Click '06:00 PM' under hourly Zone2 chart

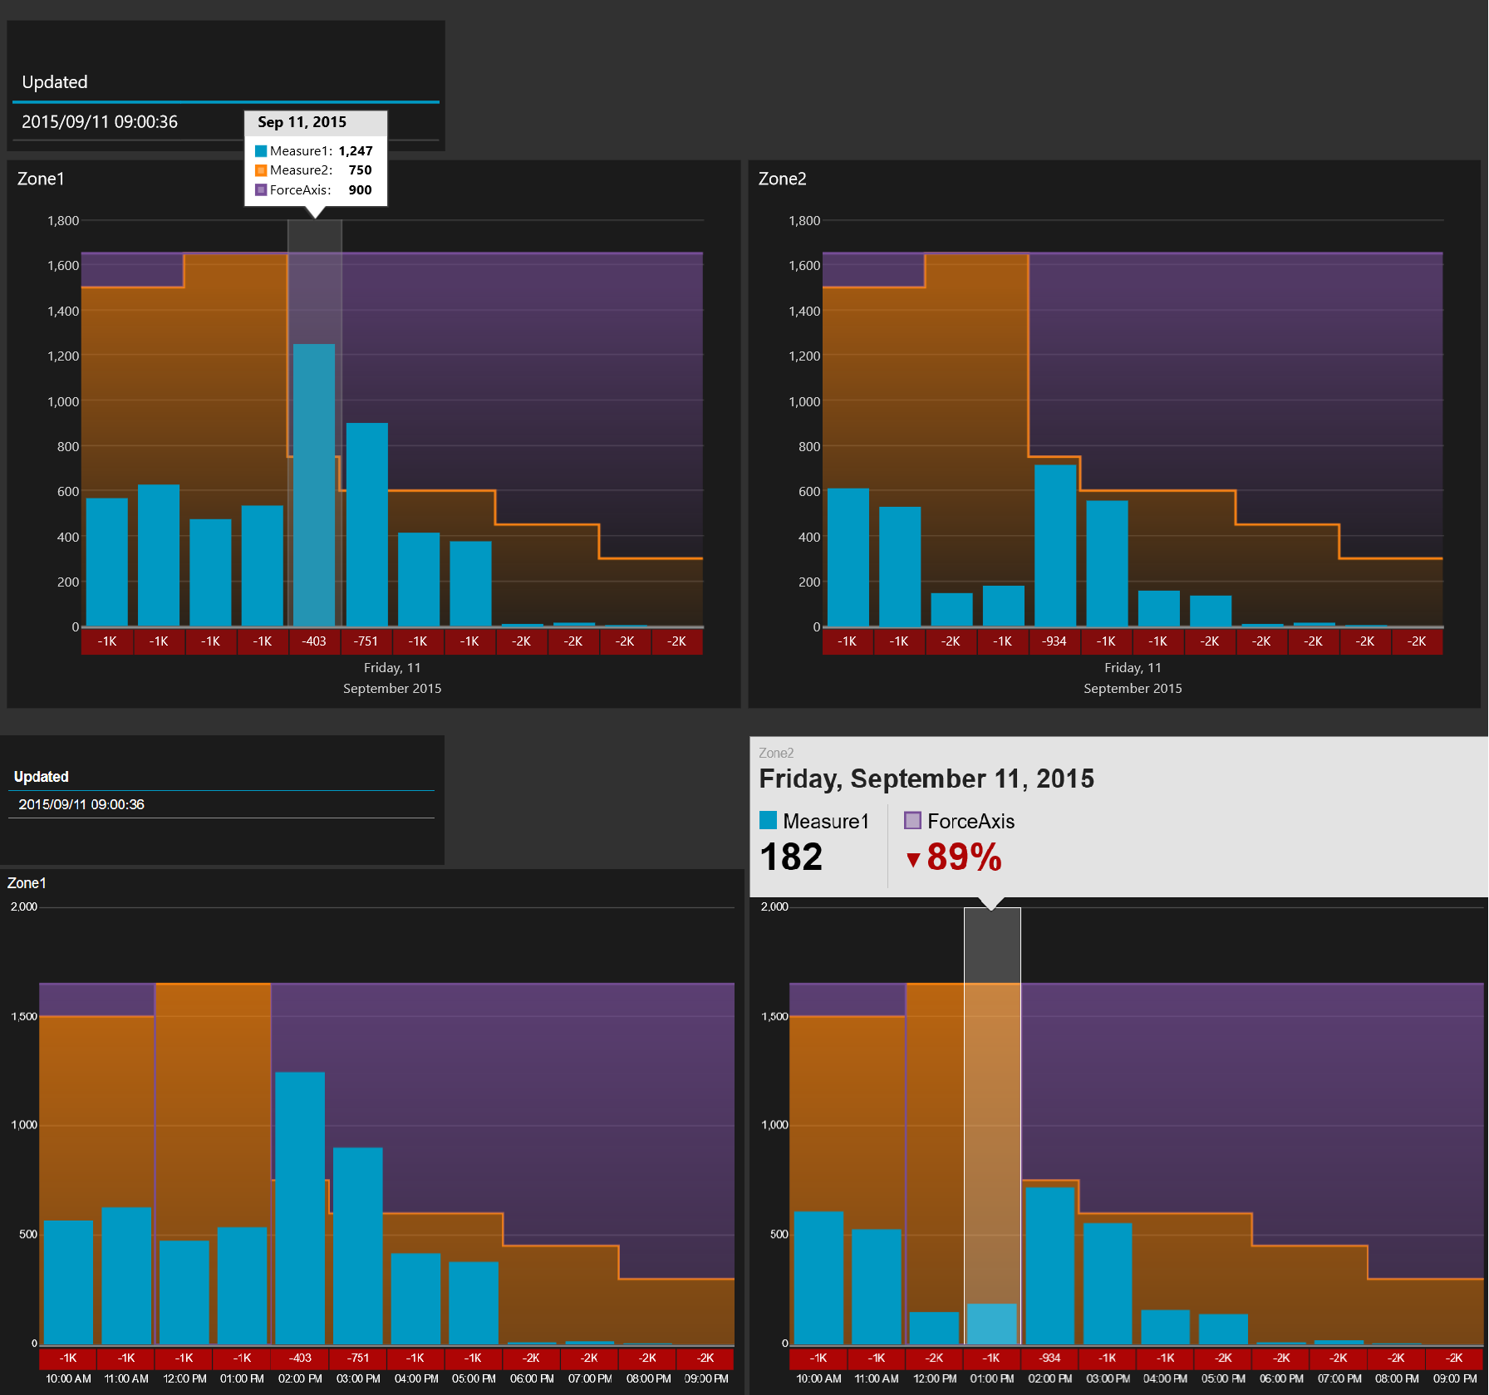pyautogui.click(x=1281, y=1378)
